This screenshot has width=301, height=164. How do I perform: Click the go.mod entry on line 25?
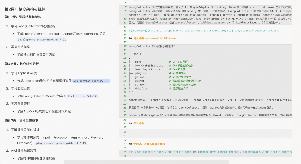140,77
